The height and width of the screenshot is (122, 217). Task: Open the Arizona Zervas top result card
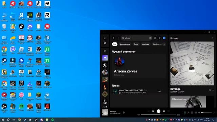139,66
